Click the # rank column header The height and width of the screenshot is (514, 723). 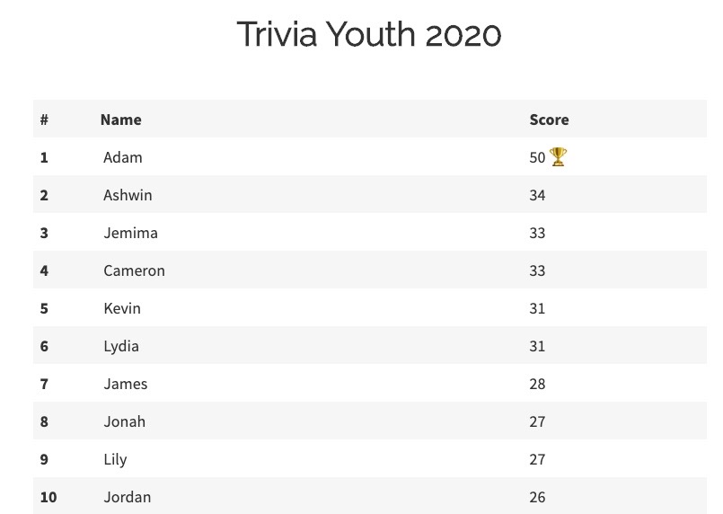44,120
